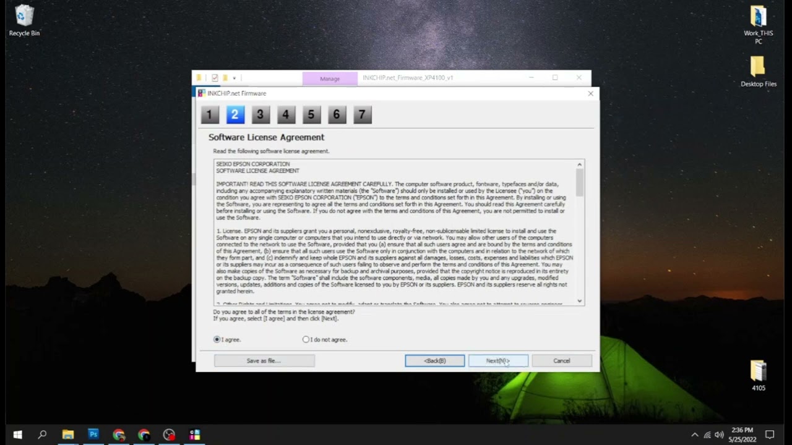Click step 6 indicator in installer
Screen dimensions: 792x445
[337, 114]
